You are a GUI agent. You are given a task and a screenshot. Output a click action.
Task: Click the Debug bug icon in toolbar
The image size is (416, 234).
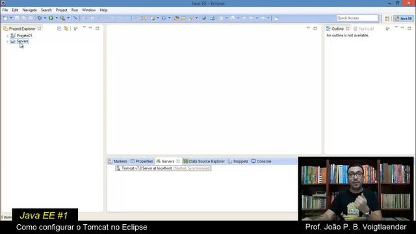coord(40,18)
